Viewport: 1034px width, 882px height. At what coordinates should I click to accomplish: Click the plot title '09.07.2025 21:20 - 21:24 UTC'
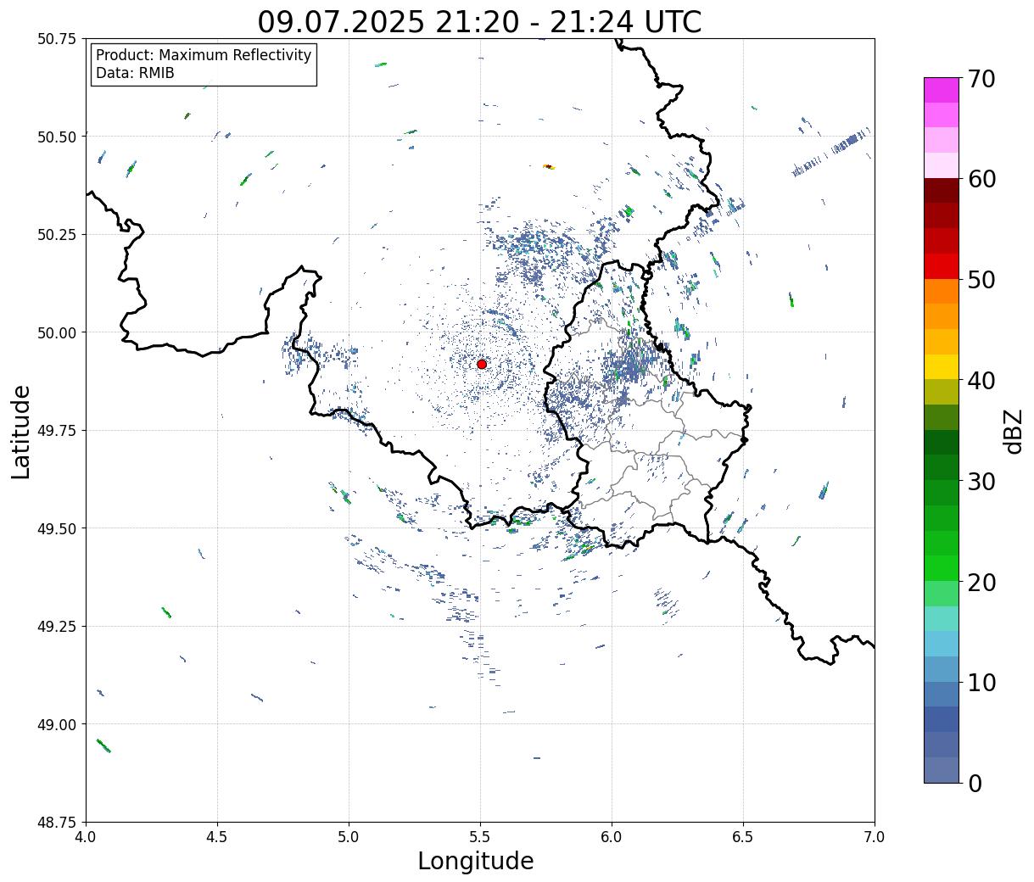(479, 22)
